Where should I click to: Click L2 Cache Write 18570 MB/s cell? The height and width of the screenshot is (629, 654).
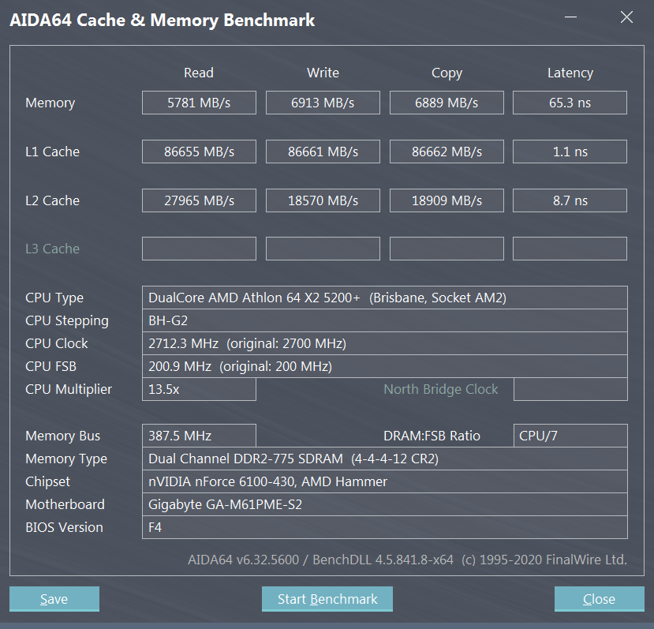323,200
